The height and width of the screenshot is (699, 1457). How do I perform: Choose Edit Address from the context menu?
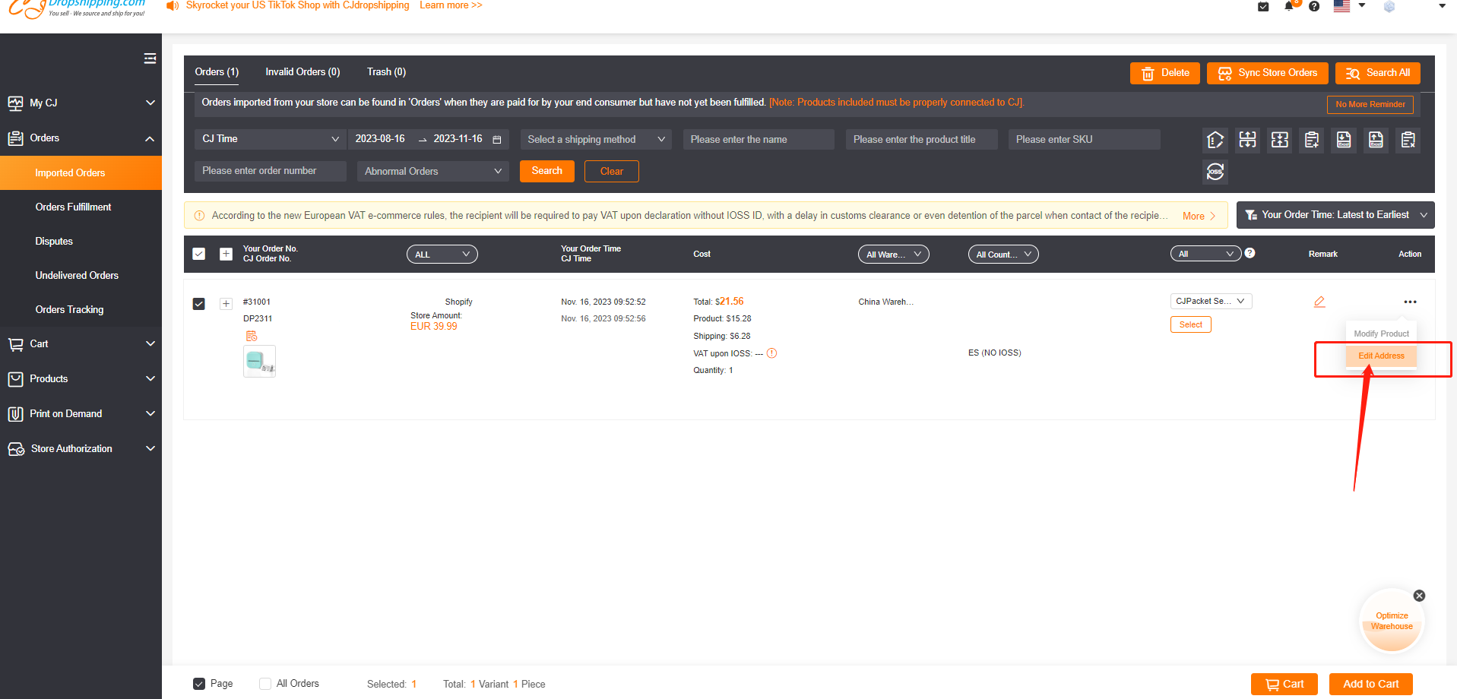click(1380, 356)
